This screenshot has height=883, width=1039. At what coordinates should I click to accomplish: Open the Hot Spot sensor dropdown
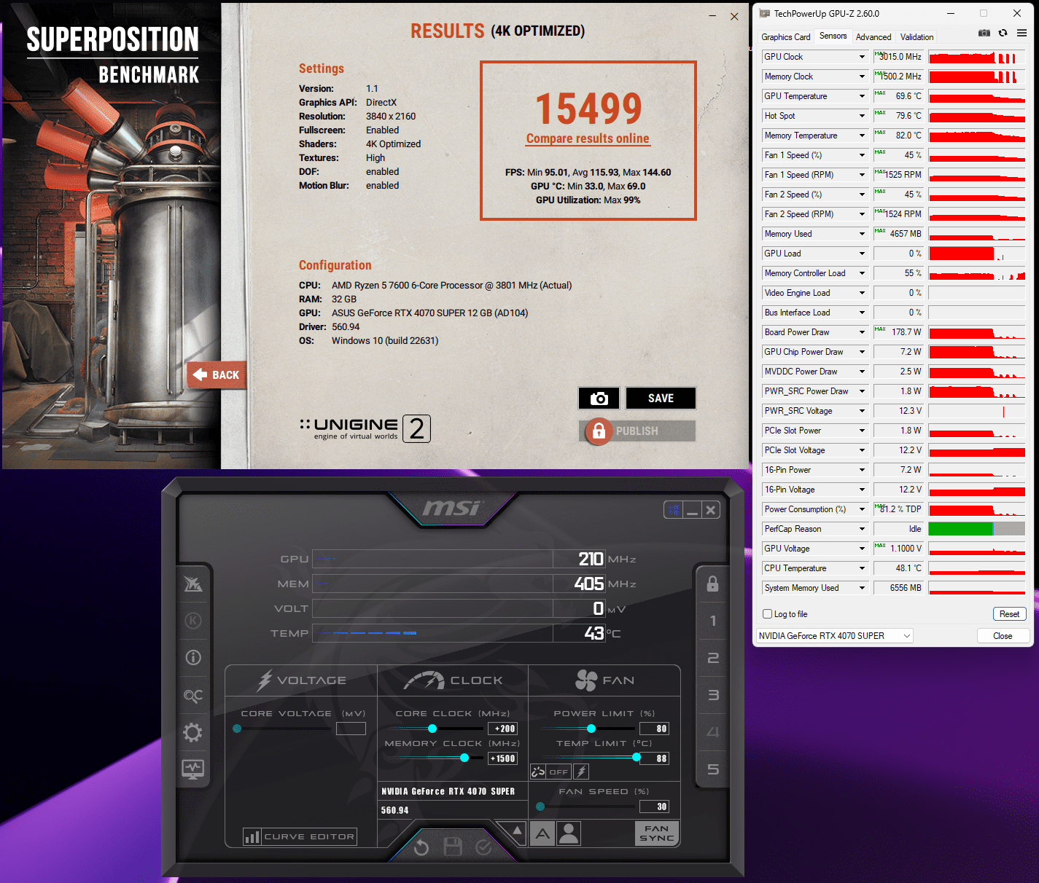coord(862,116)
